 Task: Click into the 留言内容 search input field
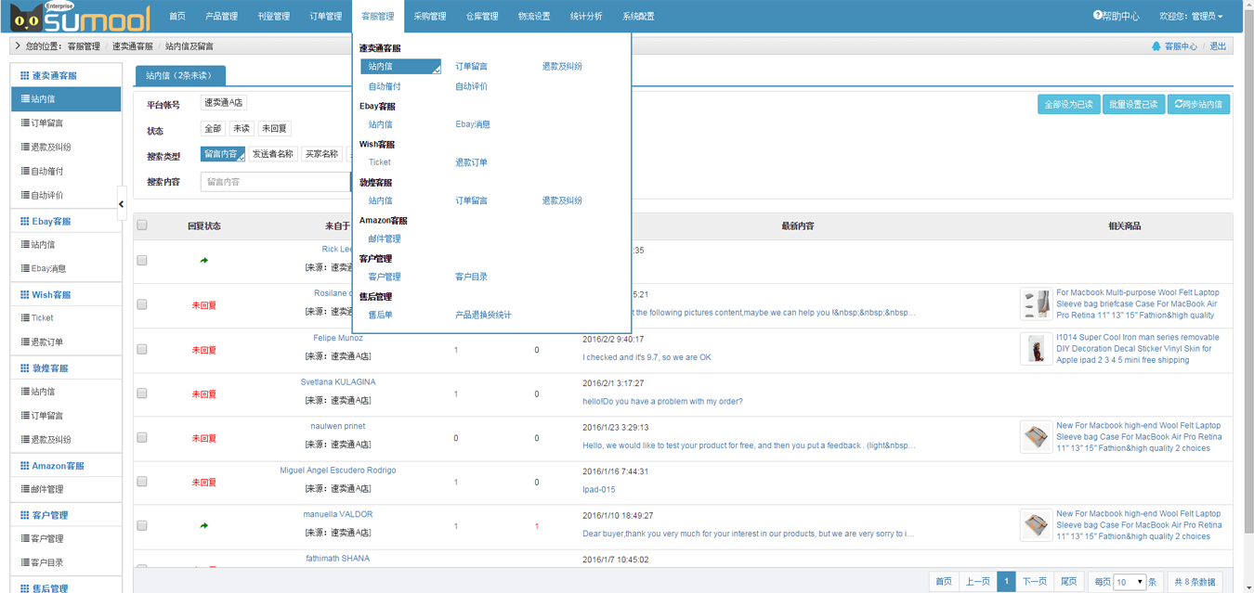(275, 182)
